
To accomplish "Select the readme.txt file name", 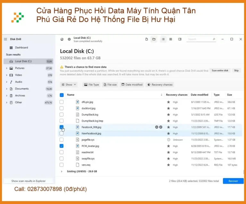I will pos(87,152).
